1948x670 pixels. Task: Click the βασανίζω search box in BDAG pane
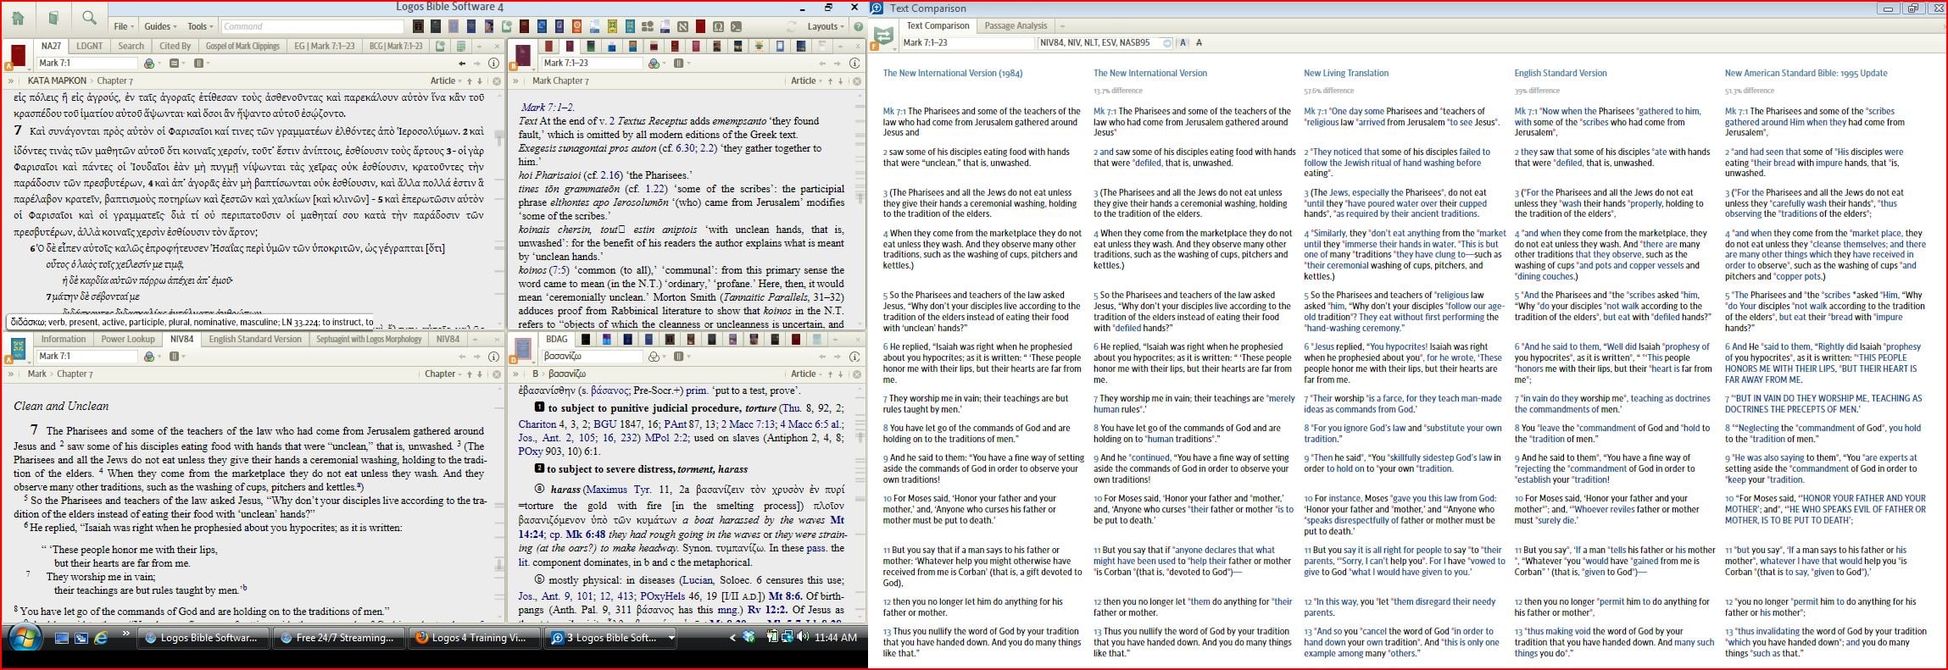coord(592,357)
